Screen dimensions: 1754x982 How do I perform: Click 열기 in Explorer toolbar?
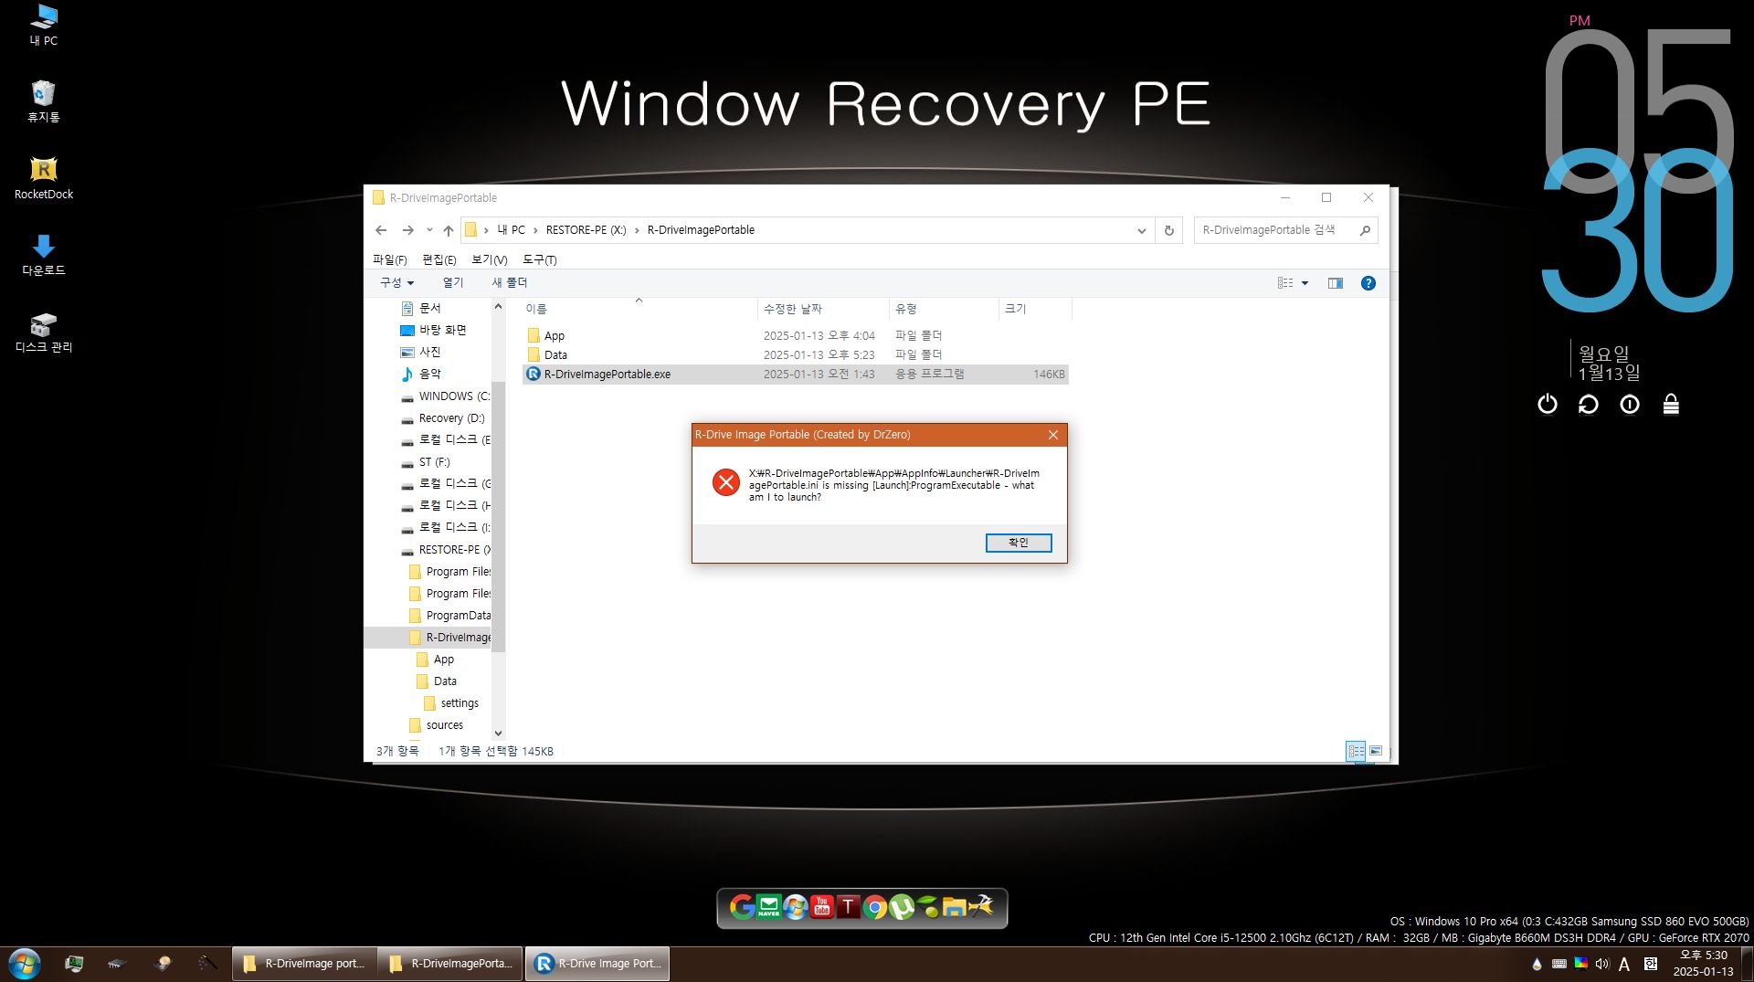(453, 283)
